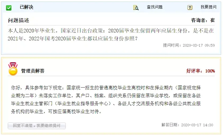The image size is (223, 135).
Task: Click the answer line starting 你好,具体参考如下规定
Action: point(106,88)
